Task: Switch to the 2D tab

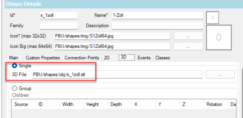Action: click(x=107, y=58)
